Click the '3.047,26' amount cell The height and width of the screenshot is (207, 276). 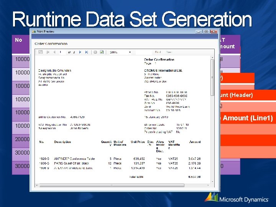(x=194, y=159)
